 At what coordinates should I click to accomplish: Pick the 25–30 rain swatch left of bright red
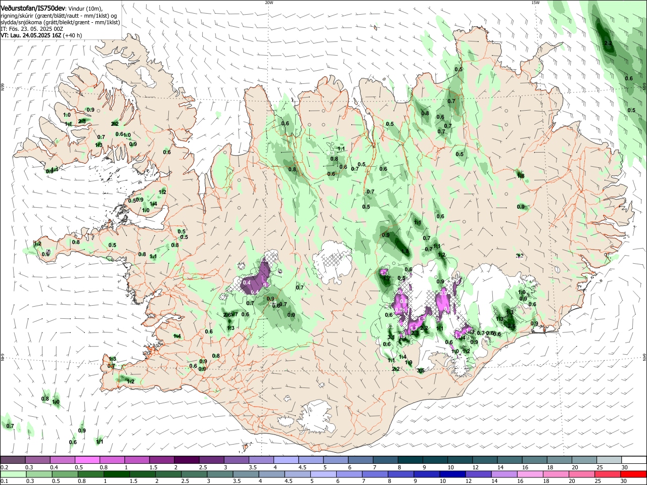(x=609, y=474)
